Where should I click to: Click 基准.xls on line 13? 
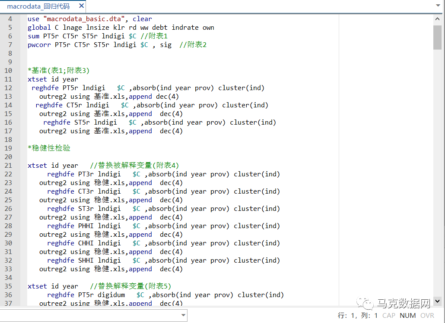[x=109, y=96]
